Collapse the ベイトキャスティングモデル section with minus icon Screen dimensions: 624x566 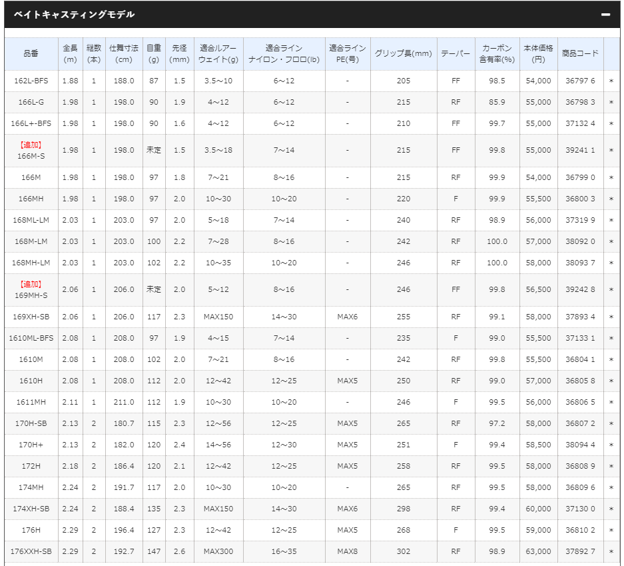pyautogui.click(x=605, y=15)
